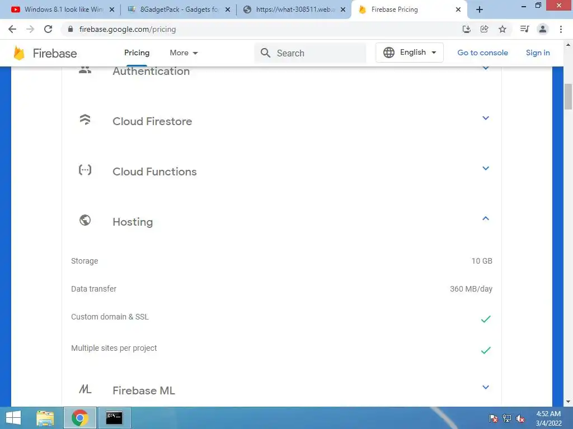Click the Firebase ML icon

[x=85, y=389]
